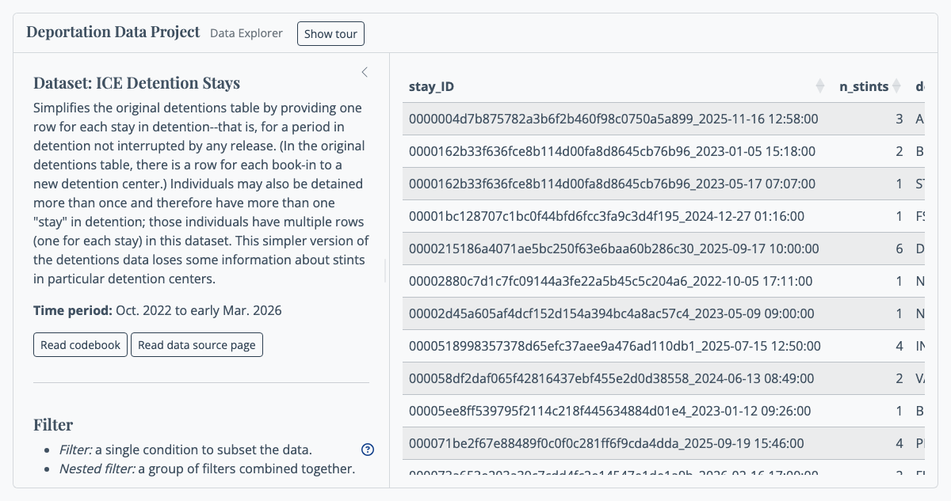Open the Read data source page button
The image size is (951, 501).
[x=197, y=345]
